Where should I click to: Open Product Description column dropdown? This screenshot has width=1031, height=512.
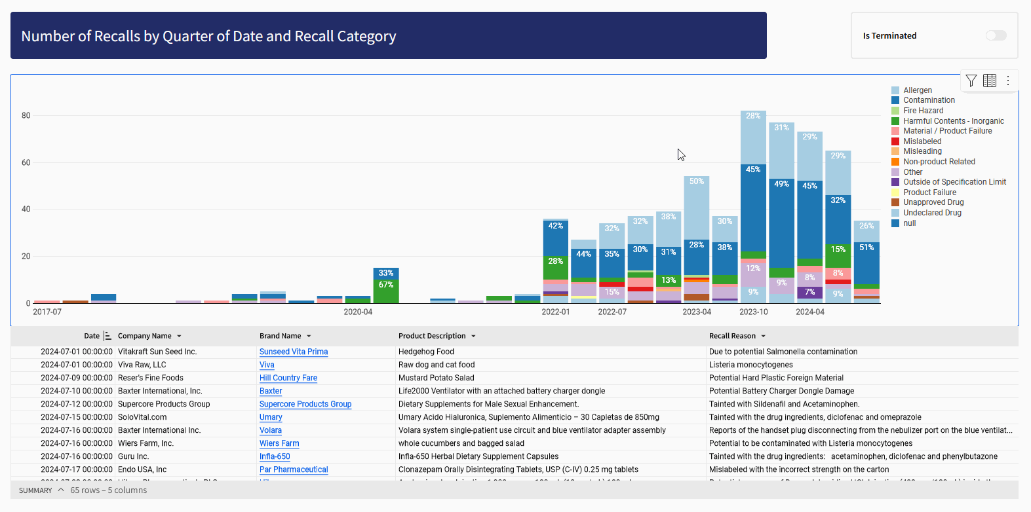coord(473,337)
